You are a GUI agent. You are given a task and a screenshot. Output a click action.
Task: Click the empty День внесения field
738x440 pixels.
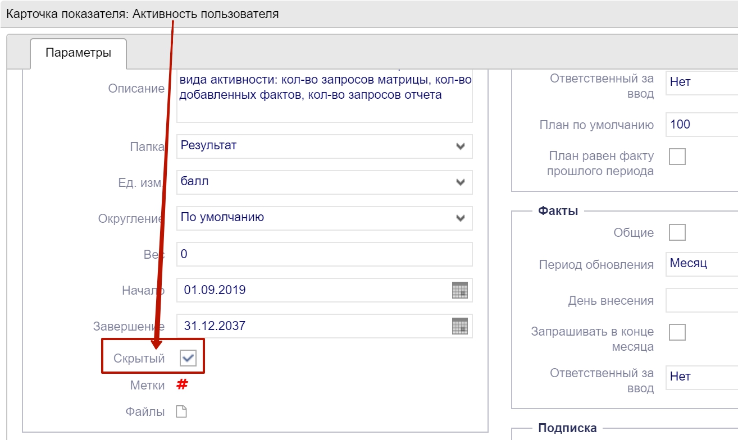click(x=702, y=300)
